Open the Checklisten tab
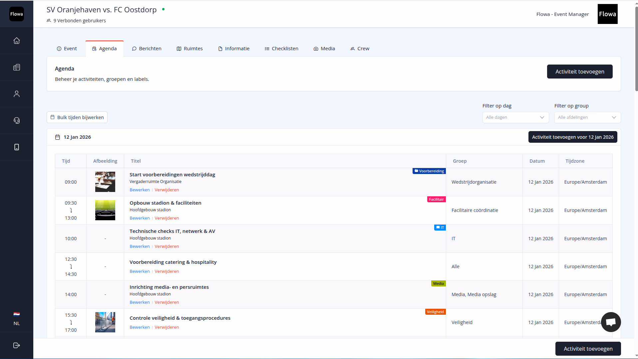Image resolution: width=638 pixels, height=359 pixels. tap(281, 49)
